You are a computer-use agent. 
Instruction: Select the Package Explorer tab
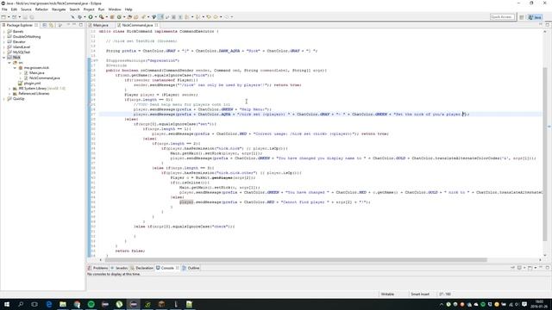[x=19, y=25]
